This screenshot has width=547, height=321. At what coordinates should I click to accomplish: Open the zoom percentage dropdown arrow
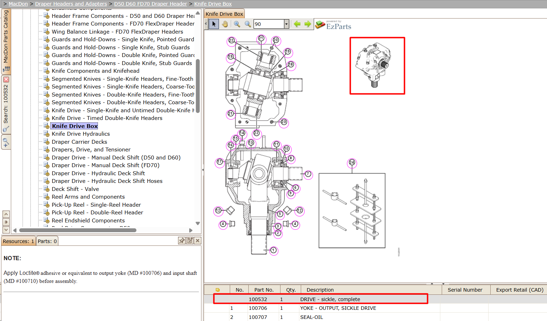point(286,24)
